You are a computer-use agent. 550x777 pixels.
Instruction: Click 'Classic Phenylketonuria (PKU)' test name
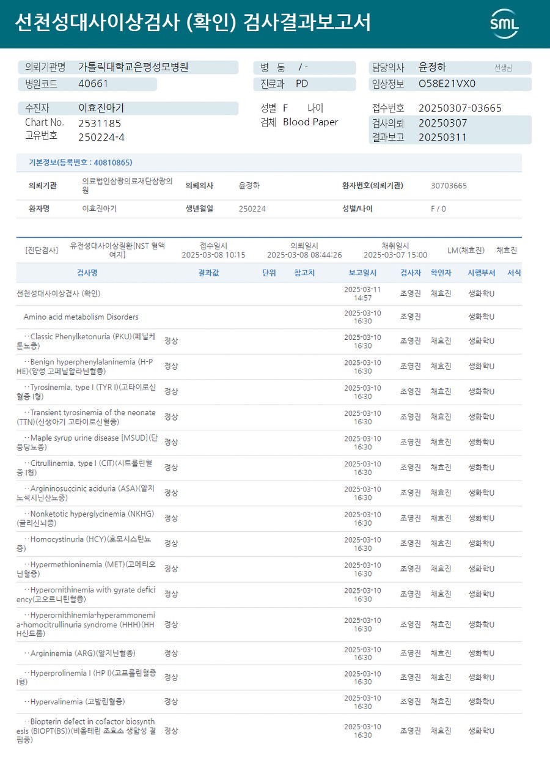coord(86,341)
